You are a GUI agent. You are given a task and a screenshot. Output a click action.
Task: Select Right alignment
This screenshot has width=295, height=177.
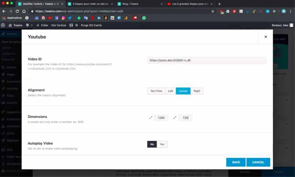[x=197, y=91]
